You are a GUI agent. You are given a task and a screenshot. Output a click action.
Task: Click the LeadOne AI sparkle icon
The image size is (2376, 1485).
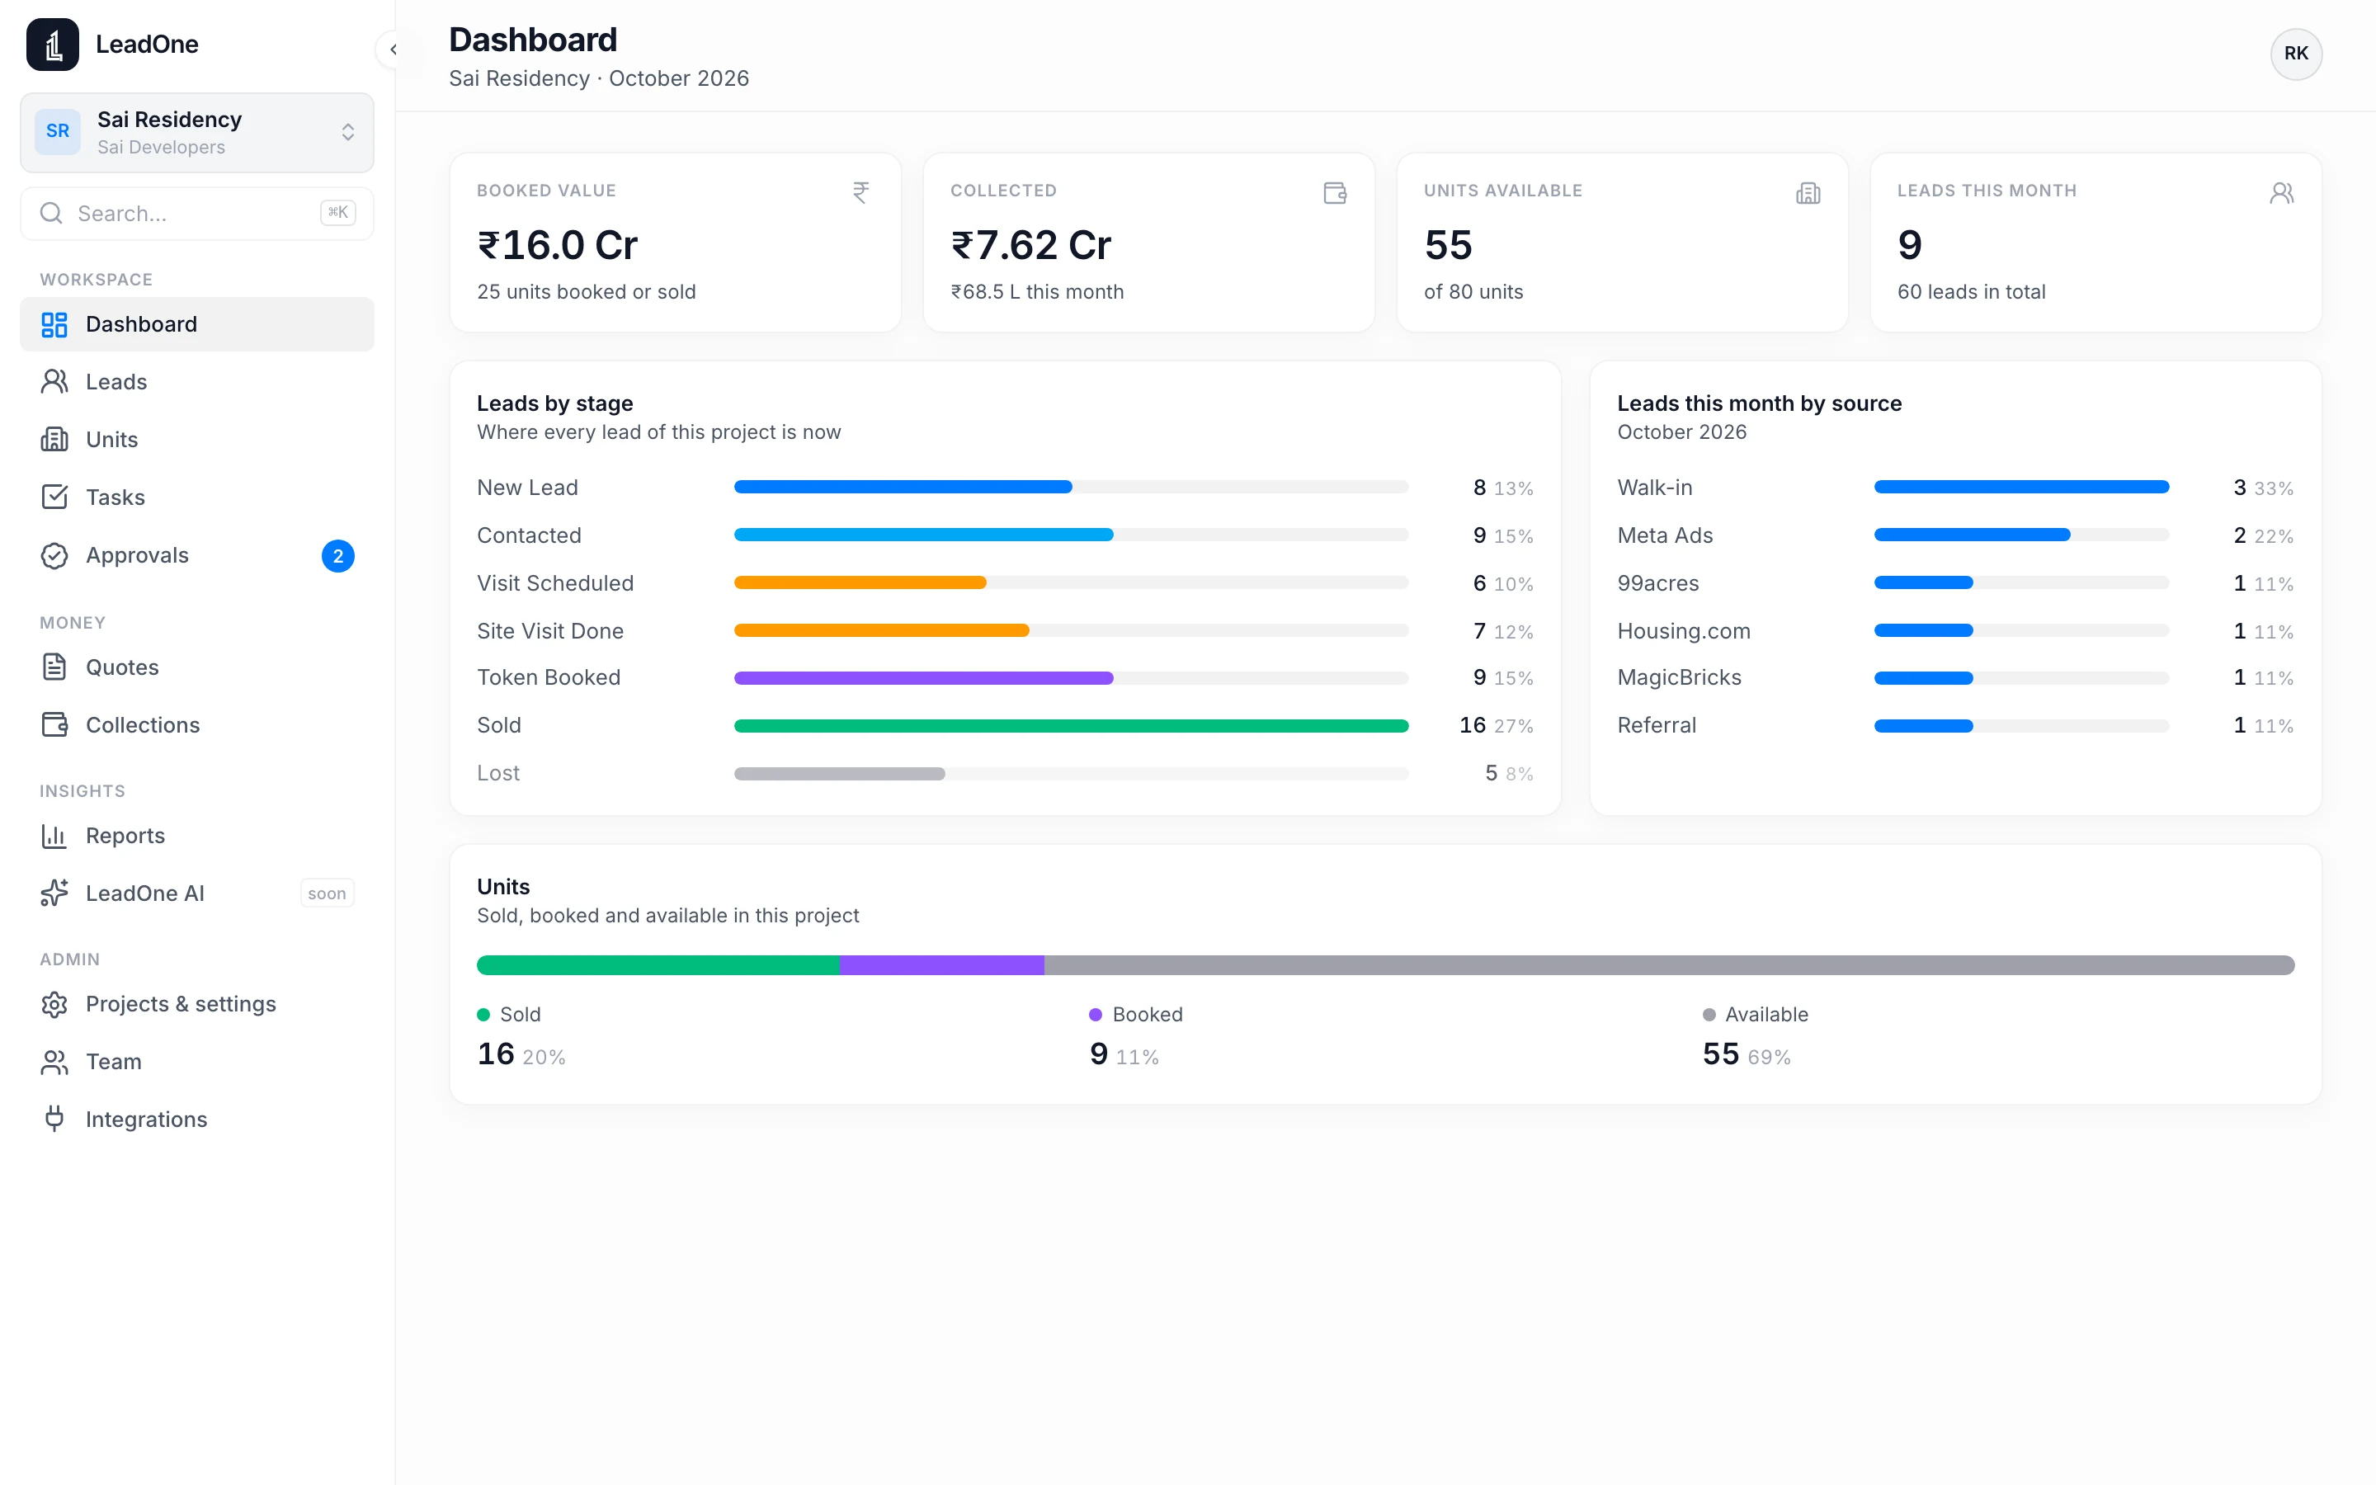[x=54, y=893]
